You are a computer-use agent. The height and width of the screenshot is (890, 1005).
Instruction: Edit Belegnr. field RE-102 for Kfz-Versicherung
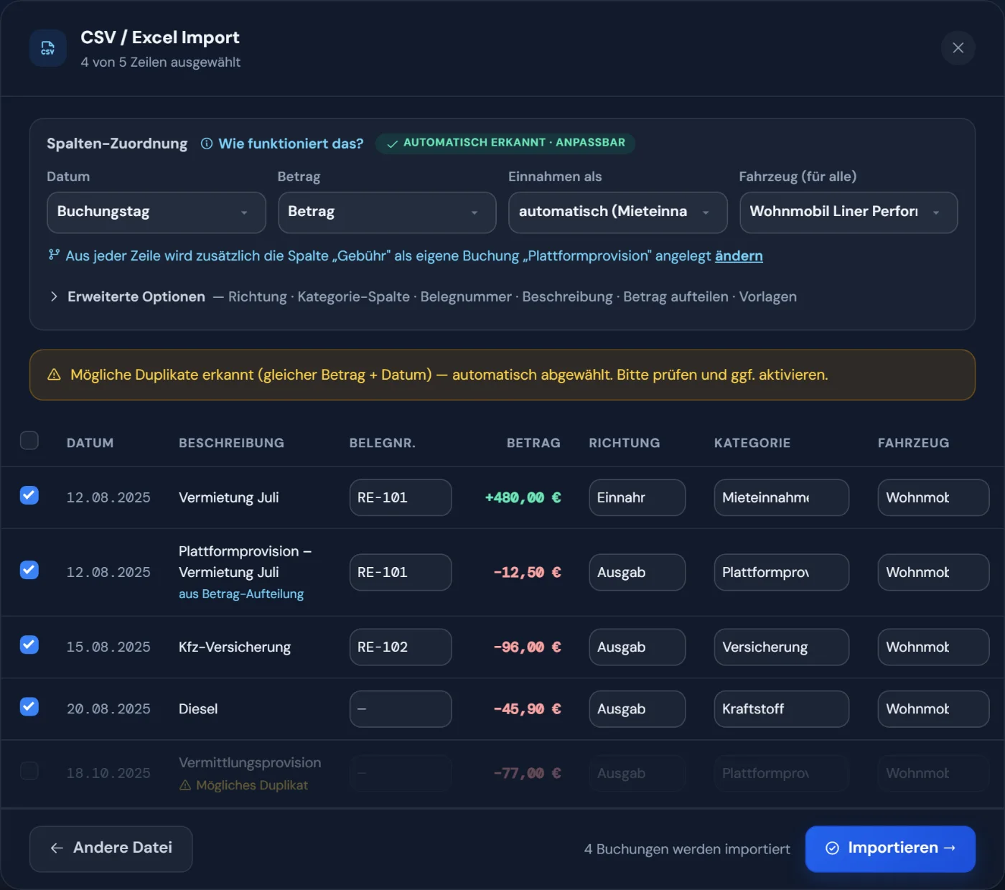coord(401,647)
